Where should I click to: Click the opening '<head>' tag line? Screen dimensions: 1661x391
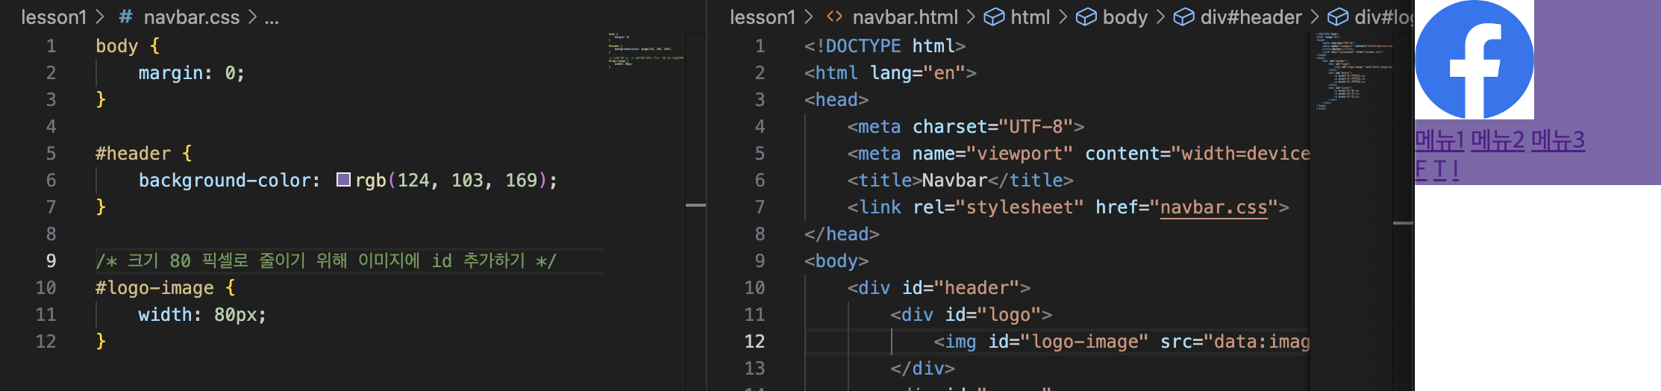836,99
